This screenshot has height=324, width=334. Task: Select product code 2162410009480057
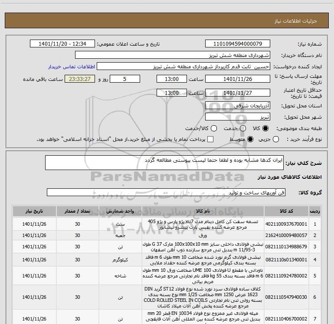[286, 235]
